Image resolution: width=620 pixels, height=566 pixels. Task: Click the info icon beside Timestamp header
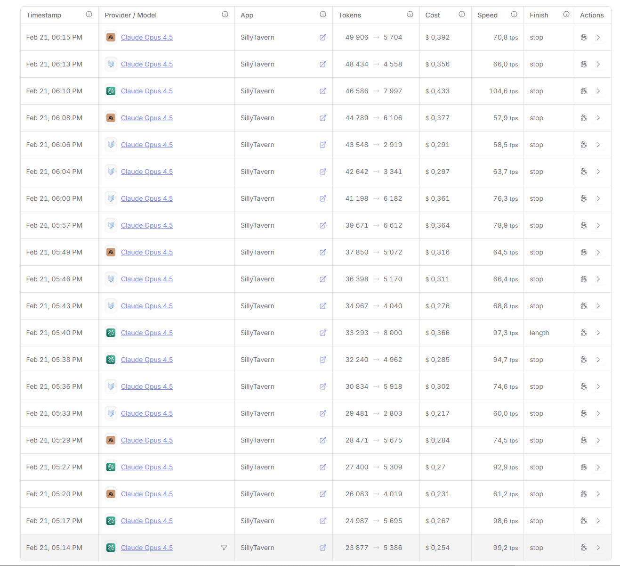click(x=89, y=15)
